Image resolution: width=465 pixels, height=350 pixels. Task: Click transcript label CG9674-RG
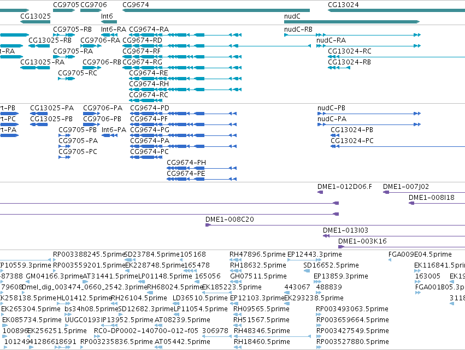tap(143, 62)
